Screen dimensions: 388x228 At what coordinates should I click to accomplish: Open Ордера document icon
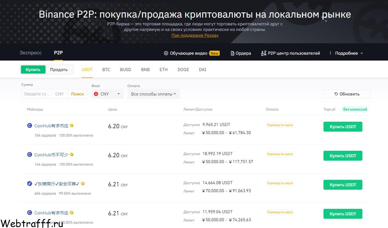tap(232, 53)
